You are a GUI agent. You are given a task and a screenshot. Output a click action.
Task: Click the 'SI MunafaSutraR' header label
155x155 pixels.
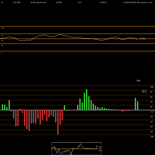(x=38, y=2)
